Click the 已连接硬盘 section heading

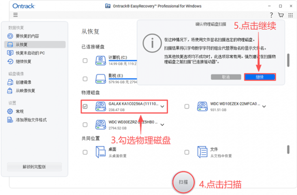point(93,47)
